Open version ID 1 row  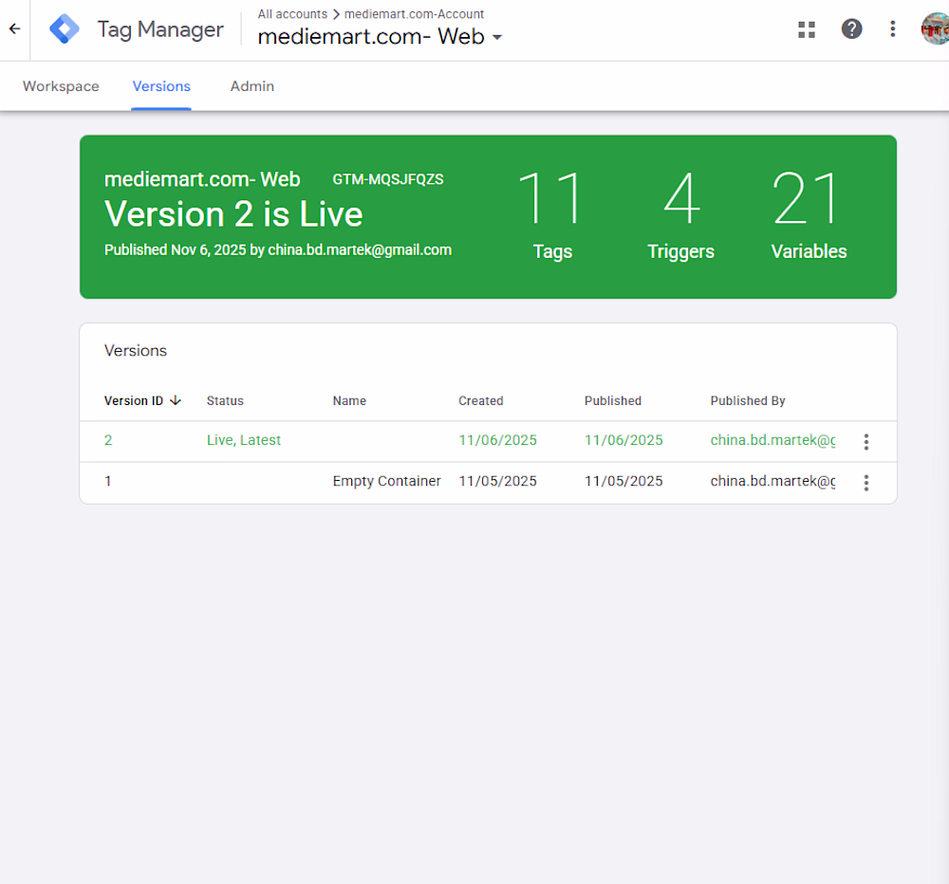point(488,482)
